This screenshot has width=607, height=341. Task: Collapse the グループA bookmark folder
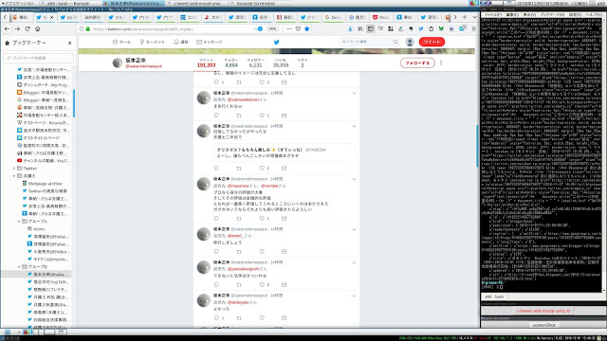(x=19, y=222)
